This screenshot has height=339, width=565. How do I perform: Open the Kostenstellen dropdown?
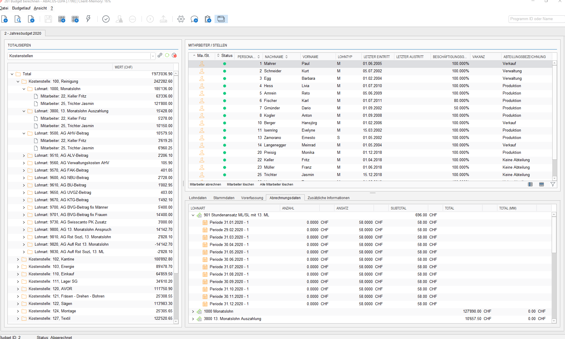pyautogui.click(x=153, y=56)
